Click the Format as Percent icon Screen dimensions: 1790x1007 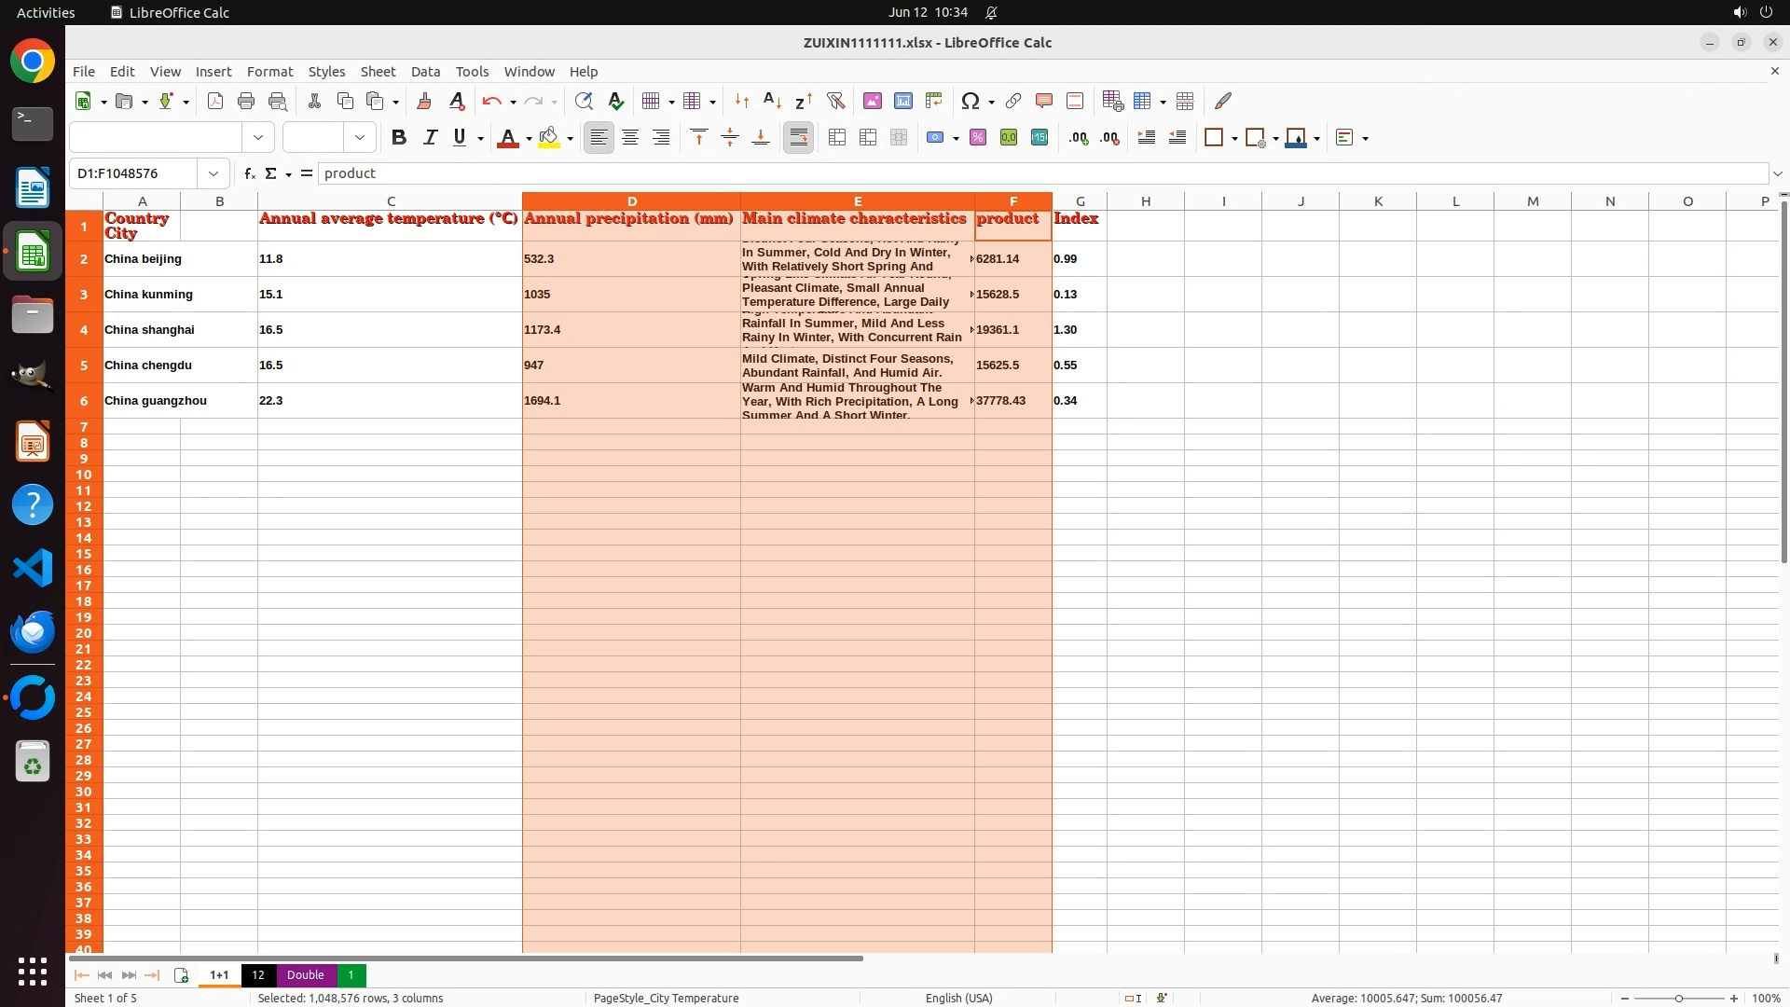click(x=978, y=138)
